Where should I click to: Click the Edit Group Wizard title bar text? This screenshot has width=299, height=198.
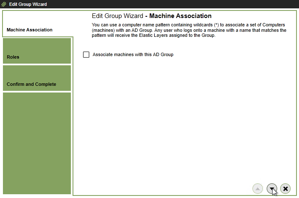[28, 4]
